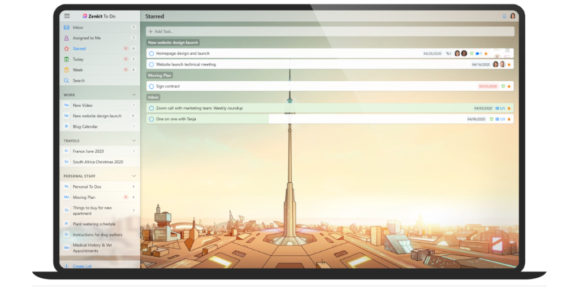Screen dimensions: 579x289
Task: Open Things to buy for new apartment
Action: [x=100, y=211]
